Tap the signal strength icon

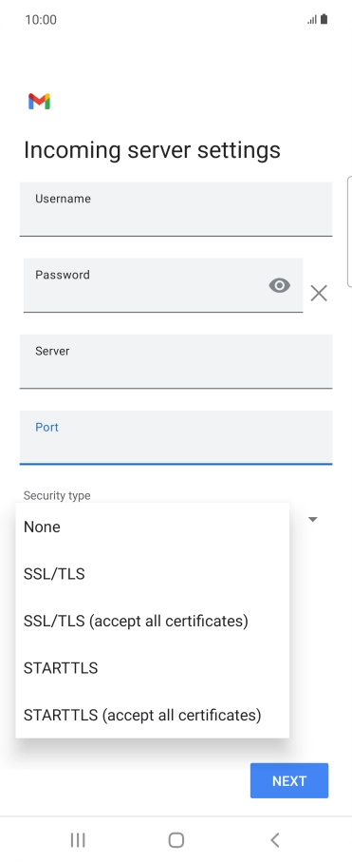pos(312,20)
